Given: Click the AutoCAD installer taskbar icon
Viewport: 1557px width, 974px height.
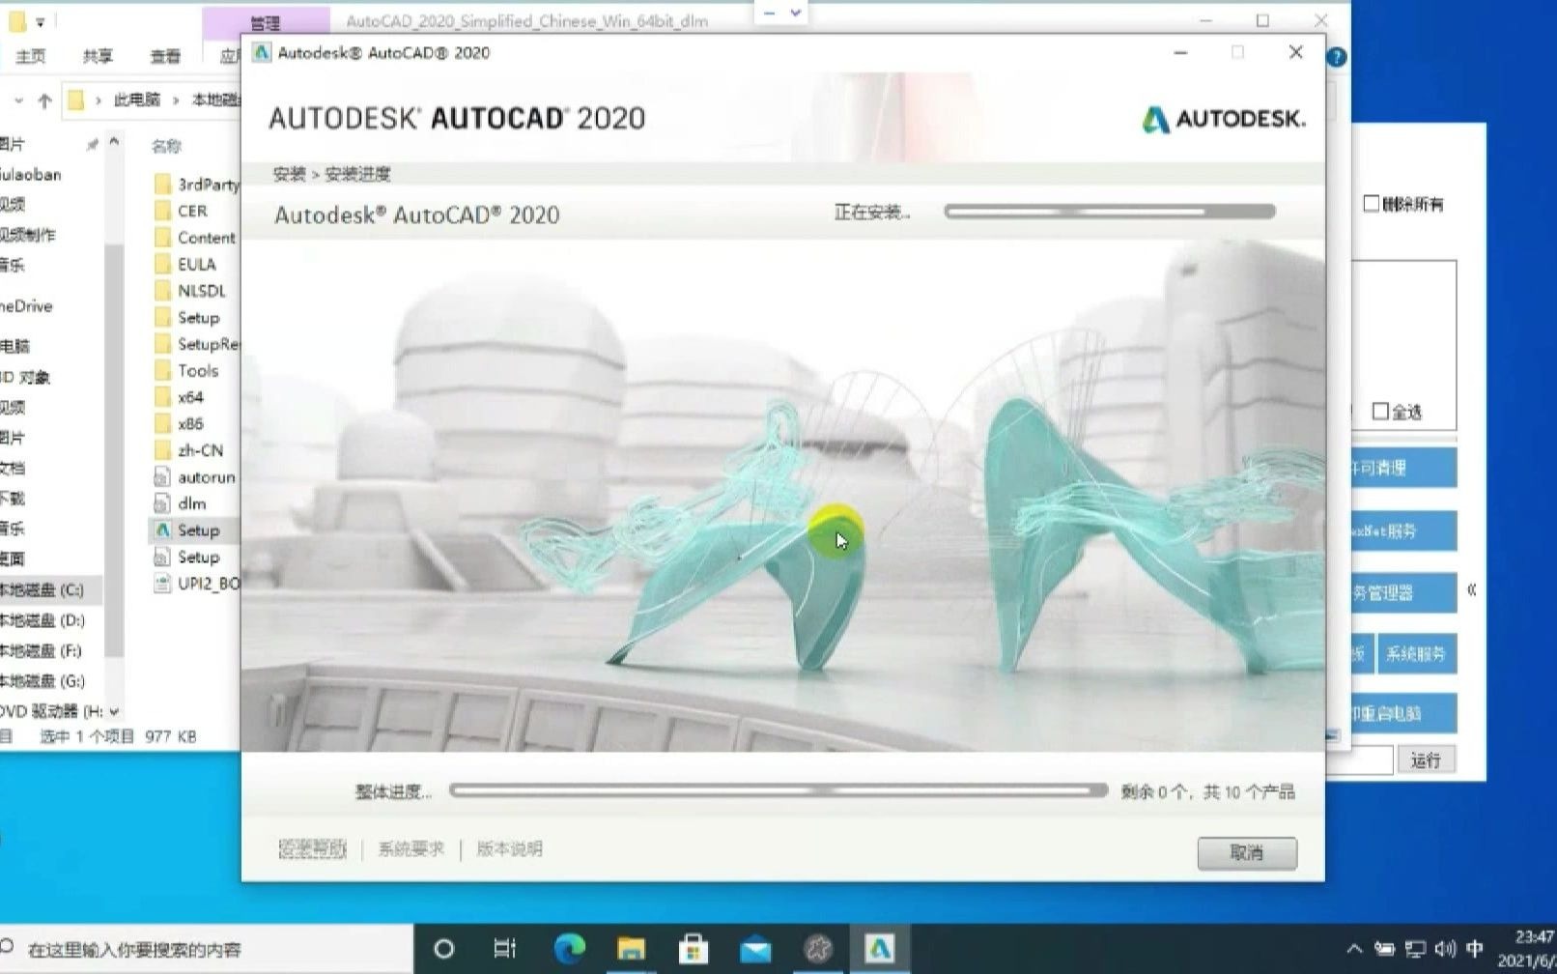Looking at the screenshot, I should point(879,949).
